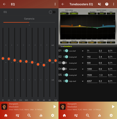Toggle band 05 Analog bell switch
Image resolution: width=117 pixels, height=119 pixels.
pos(66,75)
